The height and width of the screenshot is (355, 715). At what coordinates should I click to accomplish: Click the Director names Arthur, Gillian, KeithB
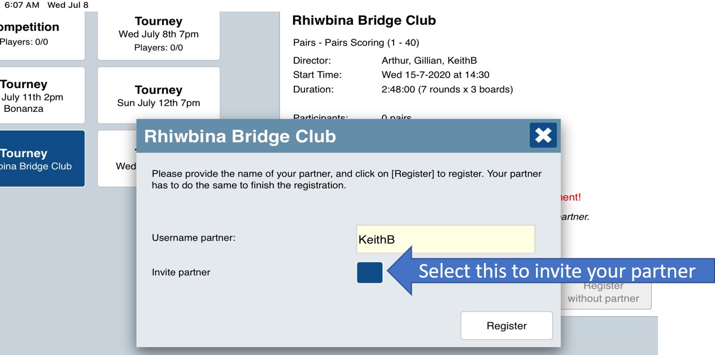(x=429, y=60)
